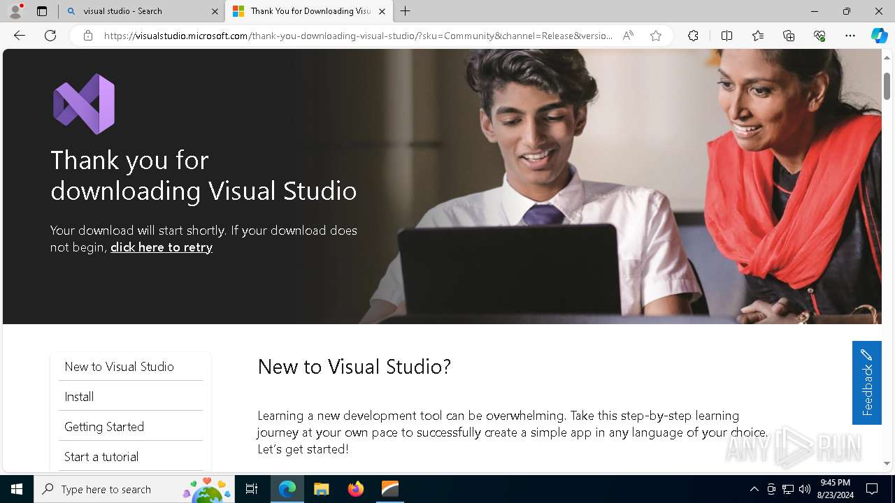The image size is (895, 503).
Task: Click the scrollbar up arrow
Action: tap(887, 57)
